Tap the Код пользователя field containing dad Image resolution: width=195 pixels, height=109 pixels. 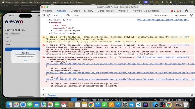[22, 37]
